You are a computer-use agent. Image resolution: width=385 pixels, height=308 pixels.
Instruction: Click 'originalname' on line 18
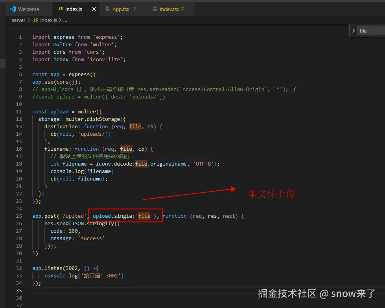(x=168, y=164)
